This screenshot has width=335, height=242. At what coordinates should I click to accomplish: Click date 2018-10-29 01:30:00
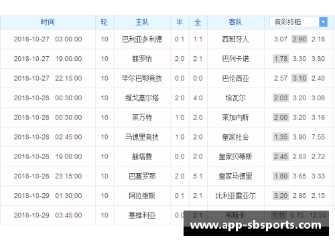pos(48,196)
